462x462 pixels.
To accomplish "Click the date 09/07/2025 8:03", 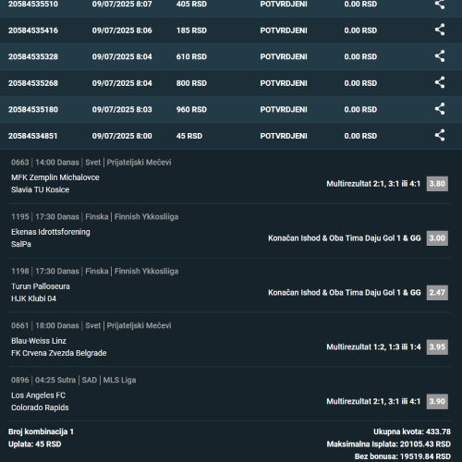I will point(122,109).
